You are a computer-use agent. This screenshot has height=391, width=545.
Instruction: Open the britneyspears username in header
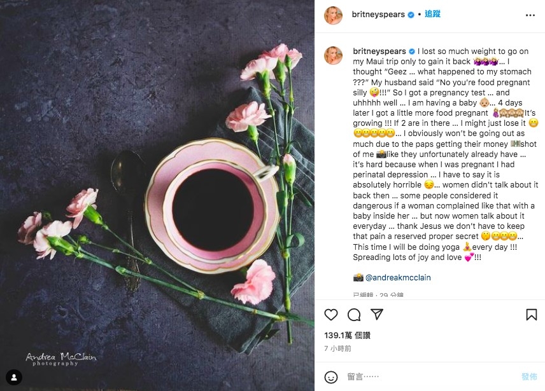(x=378, y=15)
